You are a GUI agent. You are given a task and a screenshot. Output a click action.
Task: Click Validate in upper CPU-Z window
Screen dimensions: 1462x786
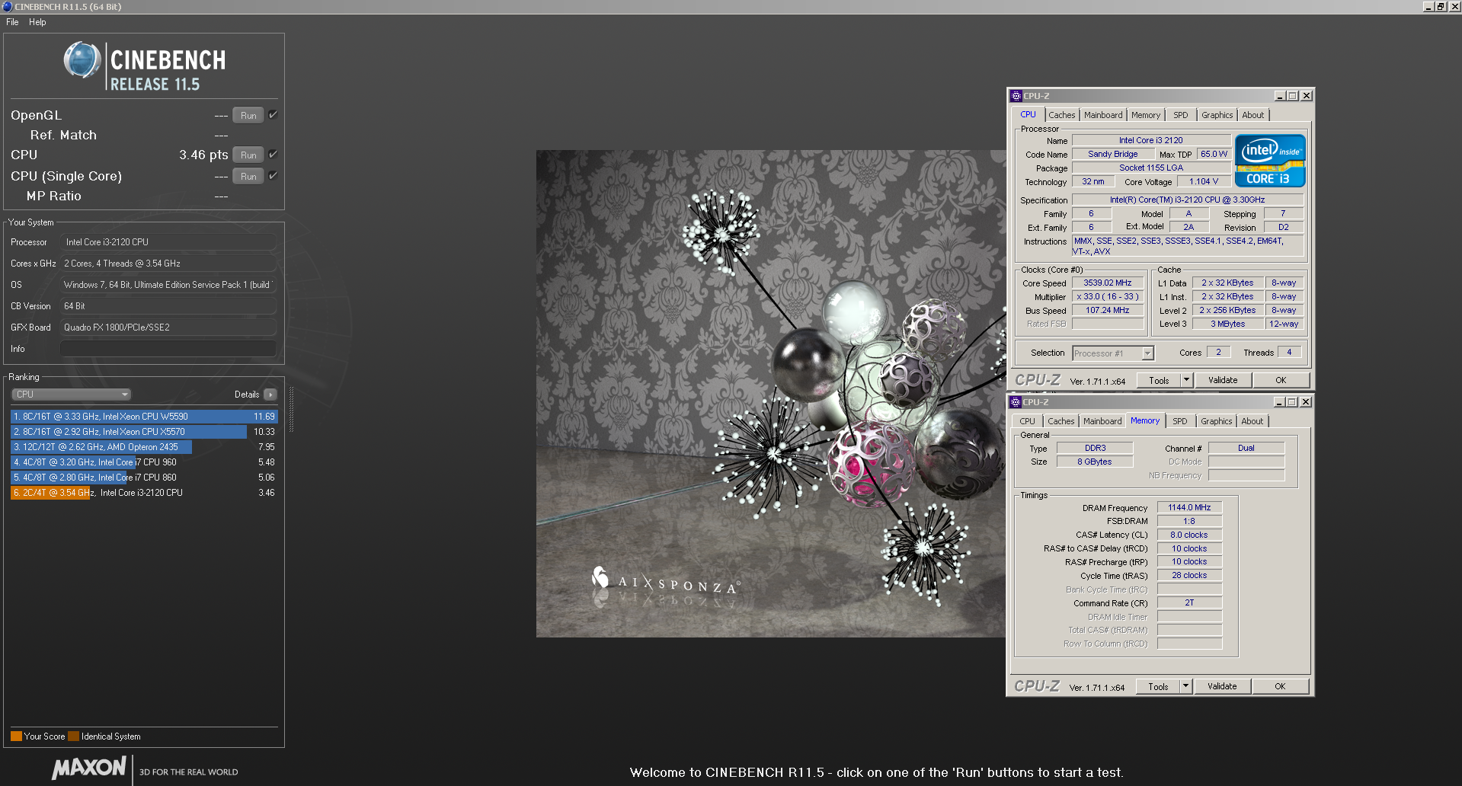click(x=1223, y=380)
